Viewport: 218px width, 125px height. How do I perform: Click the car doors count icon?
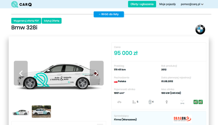[x=149, y=102]
